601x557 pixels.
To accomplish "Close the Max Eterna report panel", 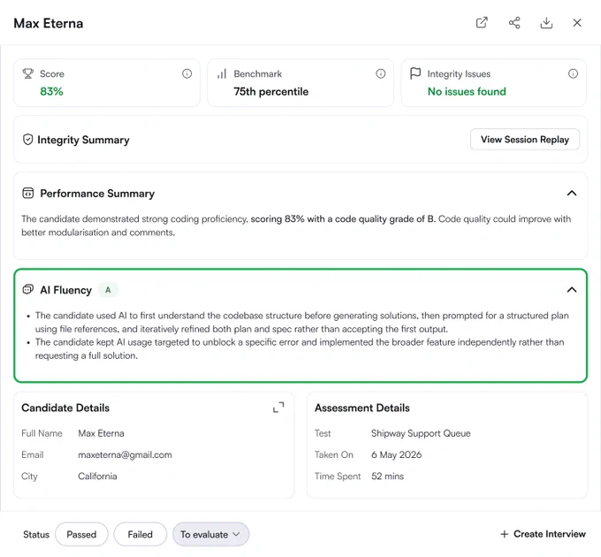I will [577, 23].
